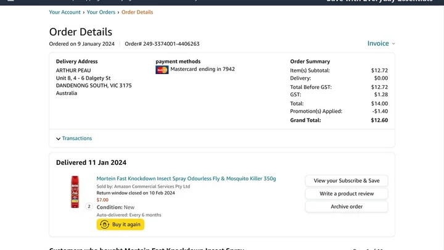Click the quantity badge on the product image
This screenshot has width=444, height=250.
click(x=89, y=207)
